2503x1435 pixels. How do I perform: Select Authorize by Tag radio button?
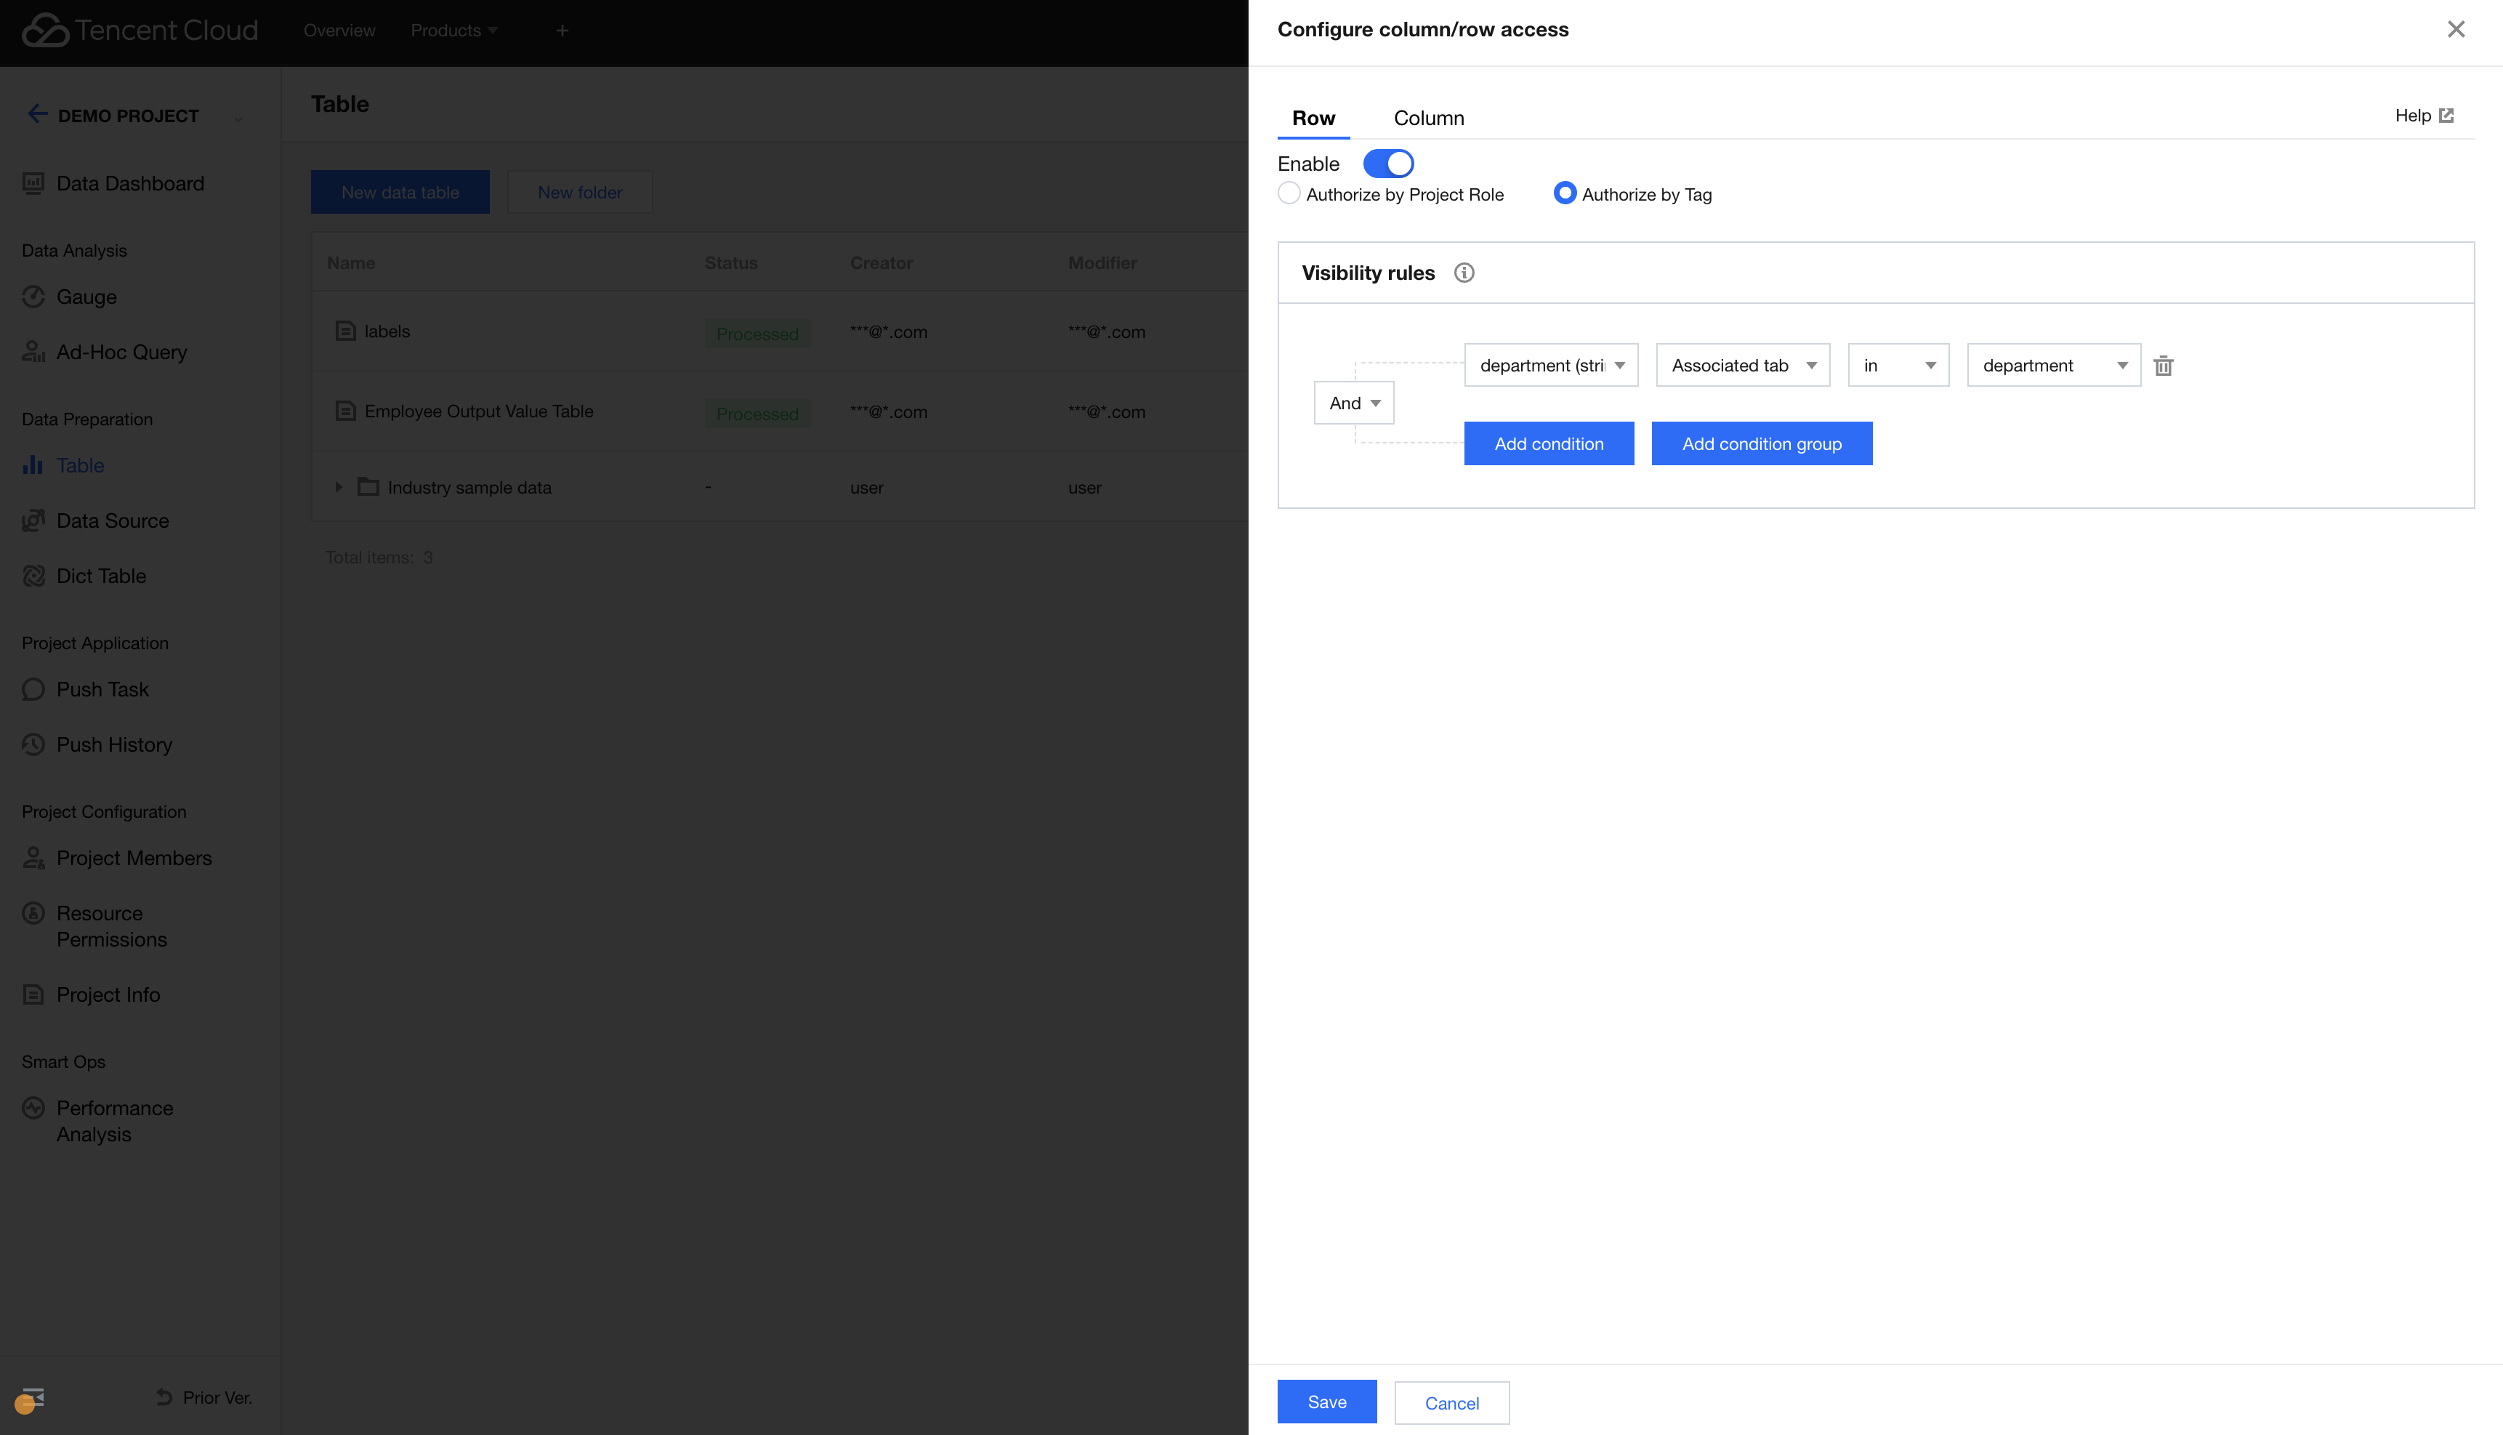(1564, 193)
